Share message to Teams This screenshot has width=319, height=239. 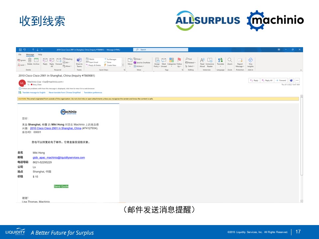tap(79, 62)
